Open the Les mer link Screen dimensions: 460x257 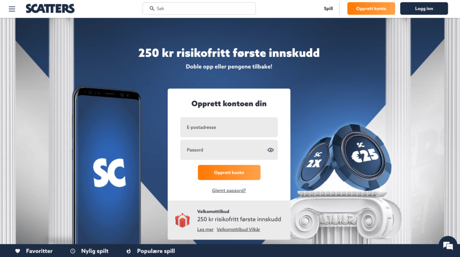pos(205,230)
